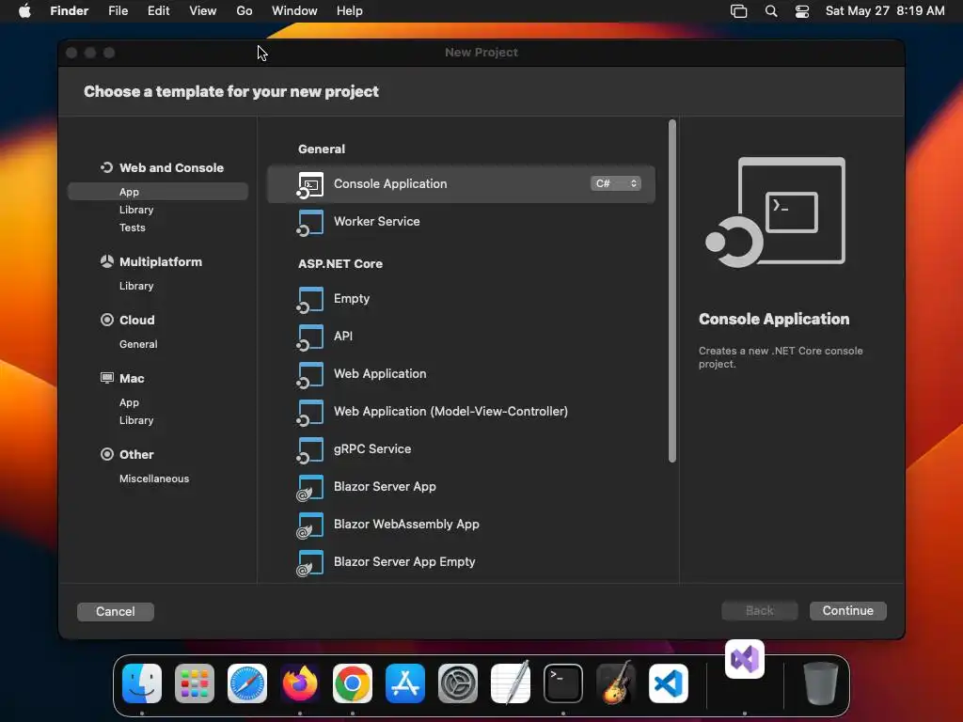This screenshot has height=722, width=963.
Task: Open the Window menu
Action: (x=294, y=11)
